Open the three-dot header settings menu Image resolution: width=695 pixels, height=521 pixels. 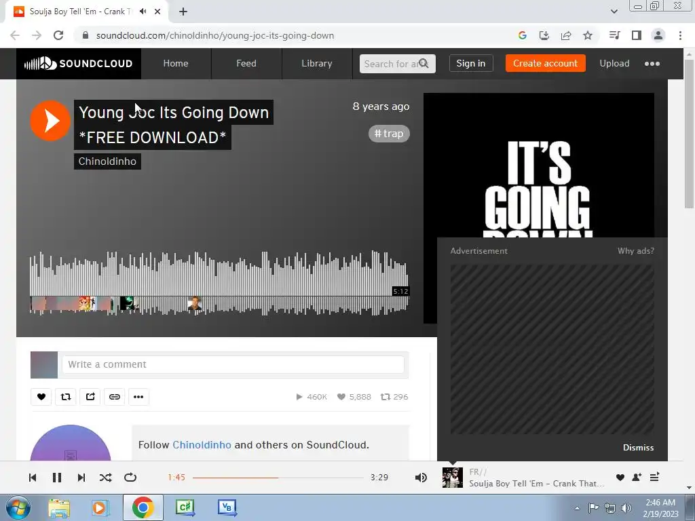(x=652, y=64)
